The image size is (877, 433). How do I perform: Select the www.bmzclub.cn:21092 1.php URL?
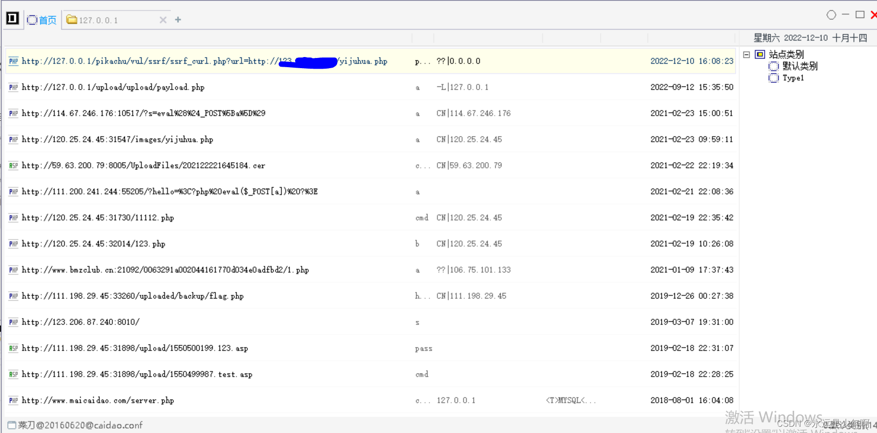165,270
